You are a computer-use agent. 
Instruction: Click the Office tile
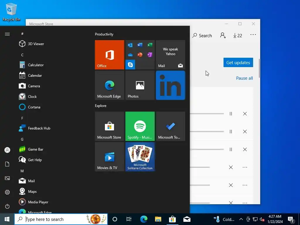pos(110,55)
